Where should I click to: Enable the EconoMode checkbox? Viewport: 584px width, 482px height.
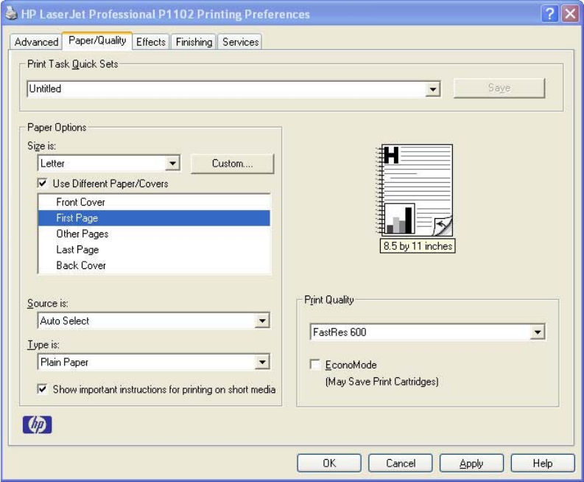pyautogui.click(x=314, y=364)
